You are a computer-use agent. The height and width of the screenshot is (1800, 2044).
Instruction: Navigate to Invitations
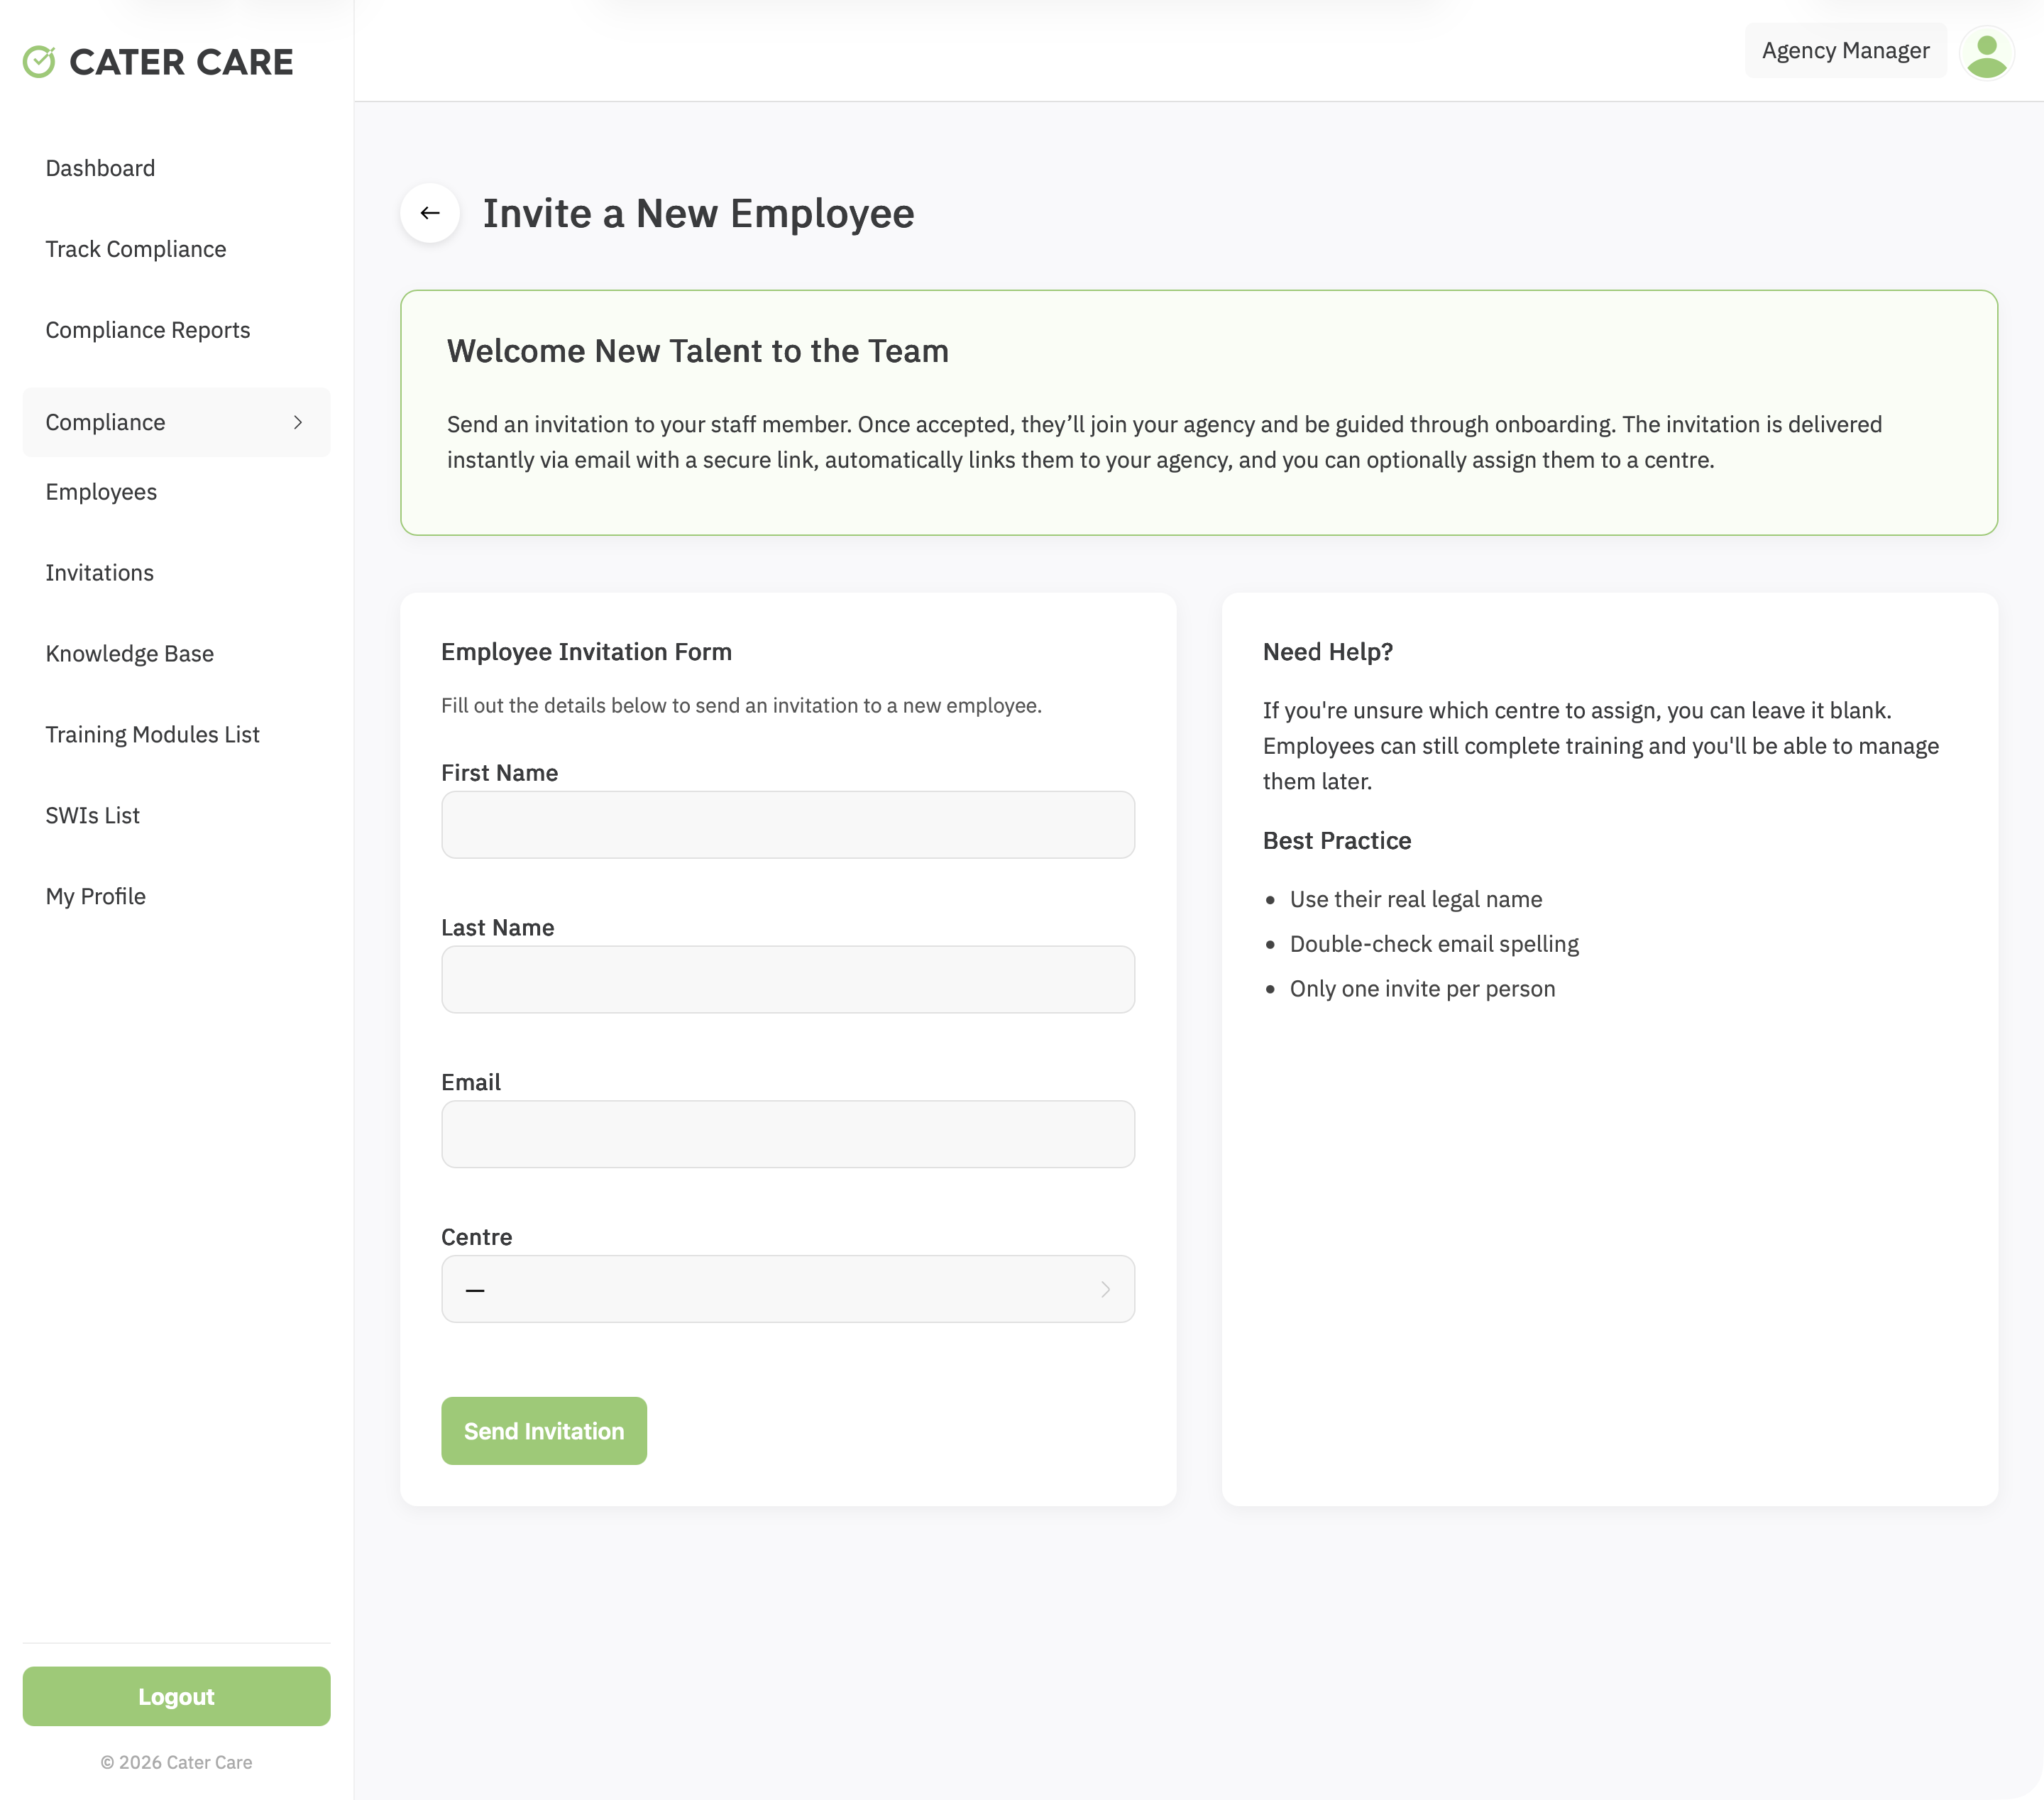pos(100,573)
